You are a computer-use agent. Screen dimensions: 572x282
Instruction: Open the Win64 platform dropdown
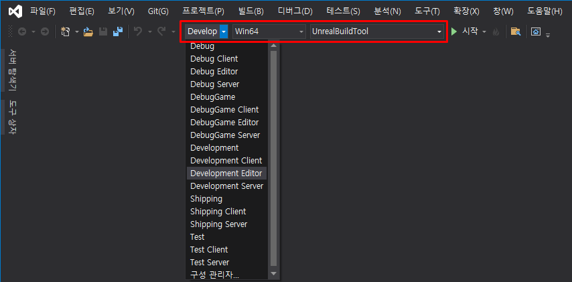tap(269, 31)
